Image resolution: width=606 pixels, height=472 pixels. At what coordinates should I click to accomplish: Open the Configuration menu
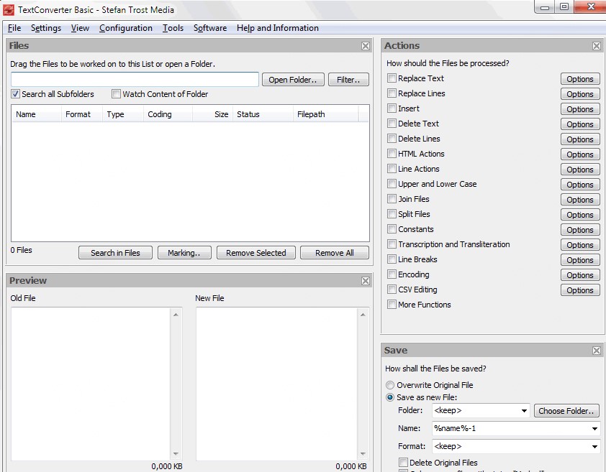[x=126, y=28]
